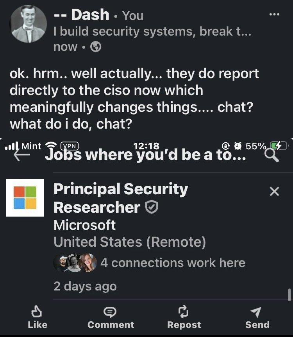Tap the back arrow in job screenshot

[x=21, y=155]
